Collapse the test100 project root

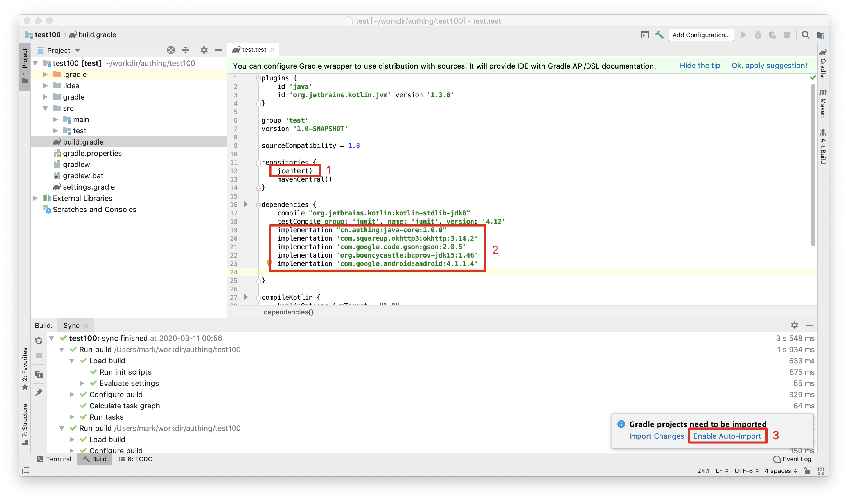[x=35, y=63]
